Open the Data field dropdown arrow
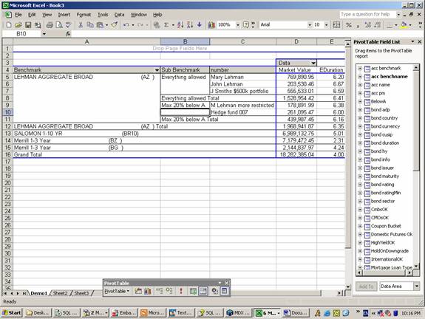Image resolution: width=425 pixels, height=319 pixels. point(313,63)
